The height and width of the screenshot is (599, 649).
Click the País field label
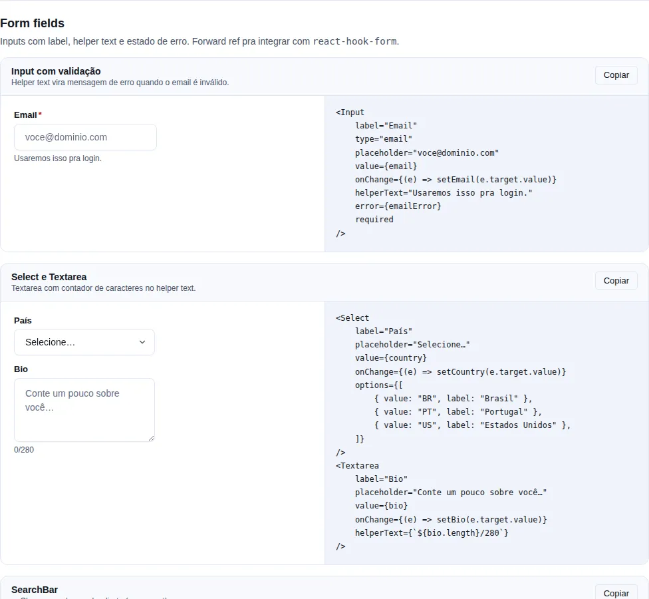[x=23, y=320]
